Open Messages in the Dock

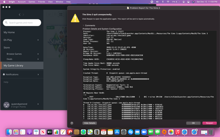157,132
